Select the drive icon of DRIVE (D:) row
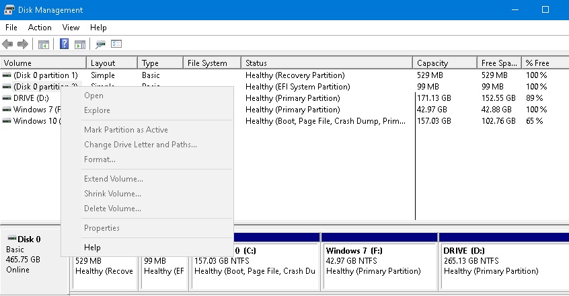This screenshot has width=569, height=296. pyautogui.click(x=7, y=98)
